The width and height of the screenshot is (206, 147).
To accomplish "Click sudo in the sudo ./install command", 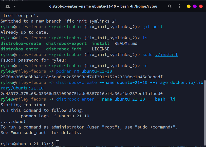I will tap(147, 54).
